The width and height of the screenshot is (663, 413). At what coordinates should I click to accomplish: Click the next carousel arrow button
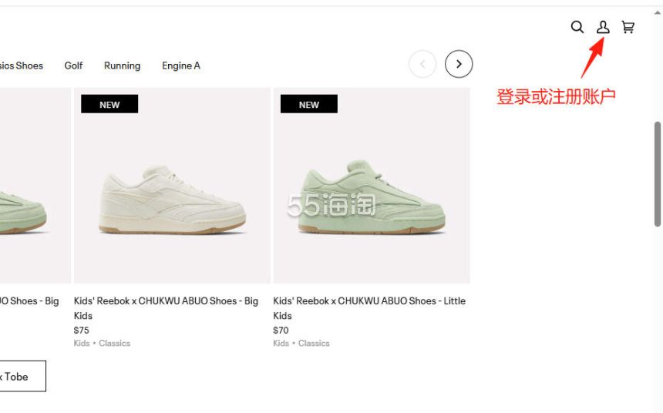pyautogui.click(x=459, y=64)
